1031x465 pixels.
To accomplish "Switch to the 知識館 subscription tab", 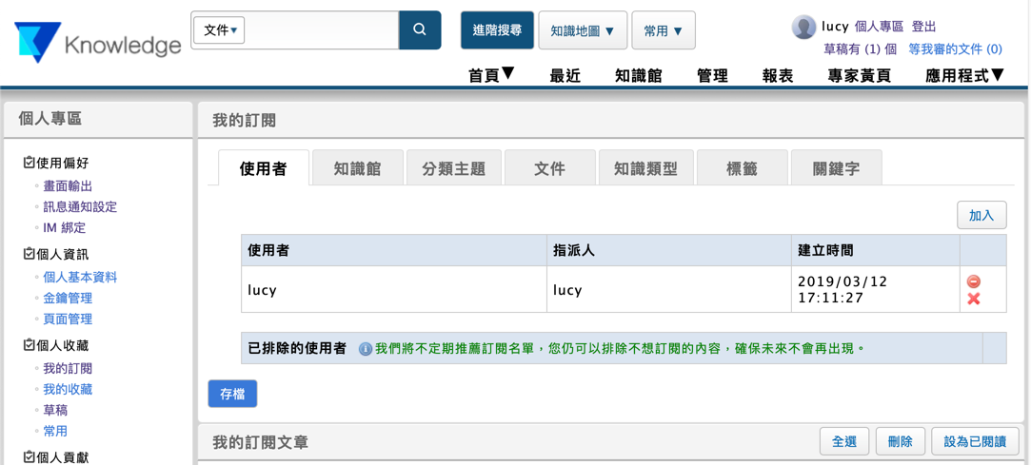I will pyautogui.click(x=358, y=168).
